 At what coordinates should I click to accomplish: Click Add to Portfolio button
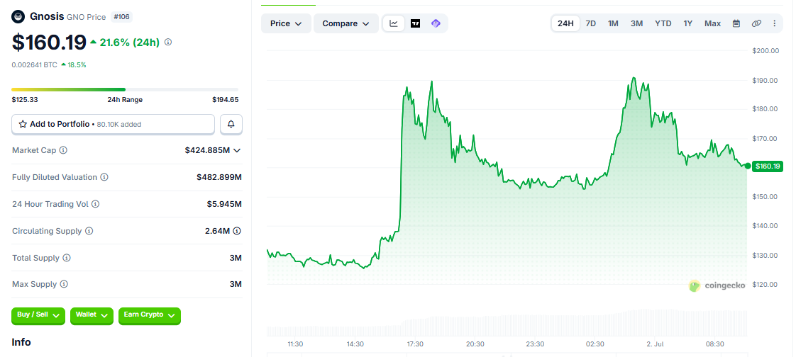(x=114, y=124)
